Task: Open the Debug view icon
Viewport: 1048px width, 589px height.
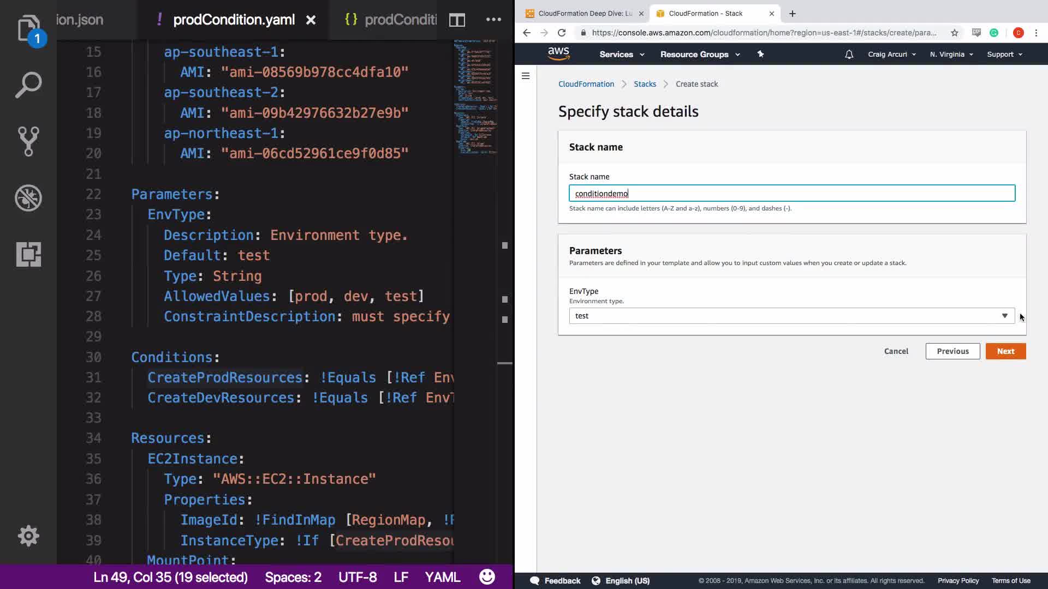Action: pyautogui.click(x=28, y=198)
